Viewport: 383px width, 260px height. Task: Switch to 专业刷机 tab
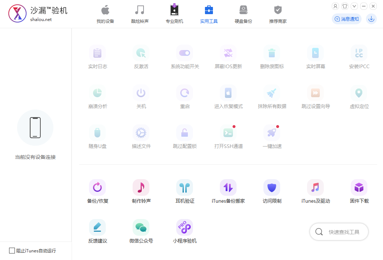pos(174,15)
